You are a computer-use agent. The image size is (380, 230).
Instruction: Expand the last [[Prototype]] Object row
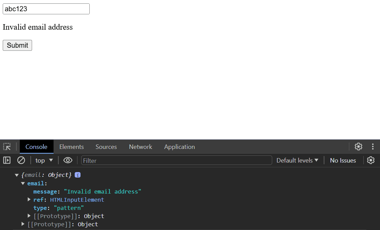(x=23, y=224)
